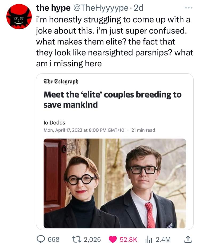The image size is (200, 250).
Task: Click author name Io Dodds
Action: pyautogui.click(x=54, y=123)
